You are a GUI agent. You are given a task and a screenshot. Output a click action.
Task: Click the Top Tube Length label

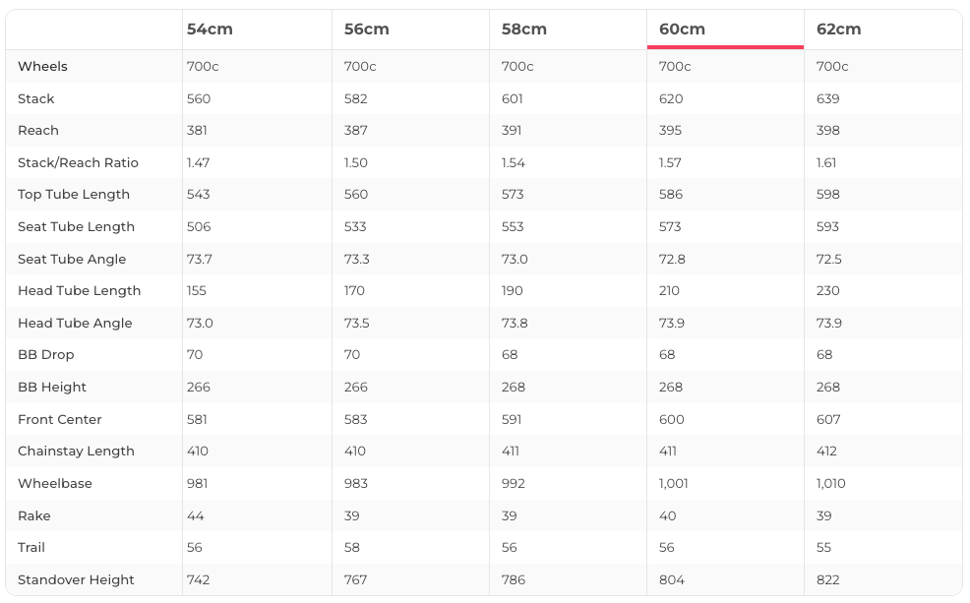(x=74, y=195)
